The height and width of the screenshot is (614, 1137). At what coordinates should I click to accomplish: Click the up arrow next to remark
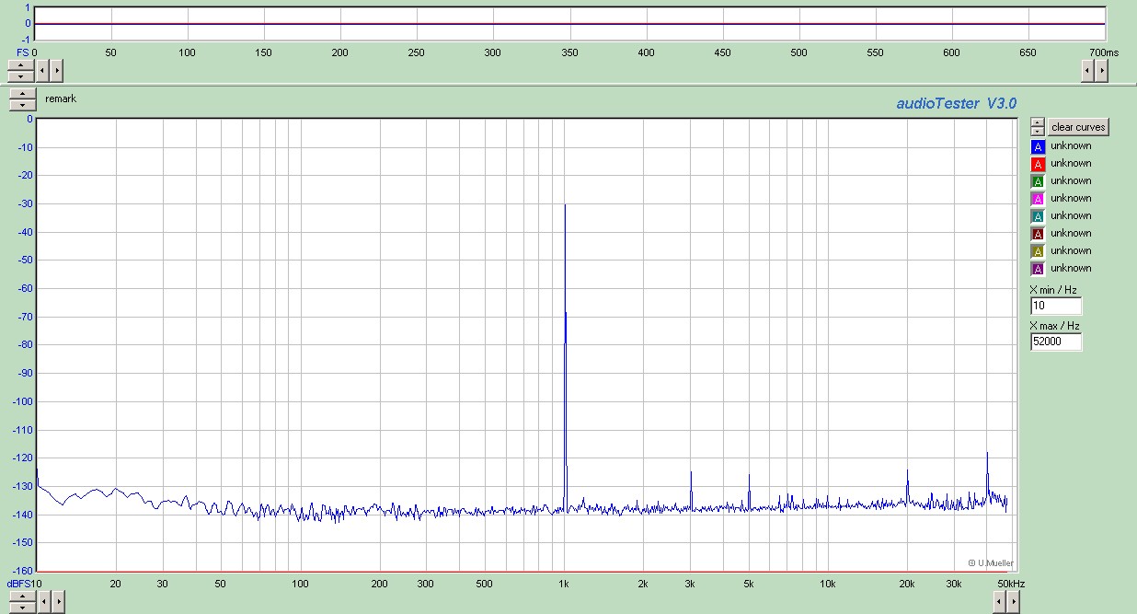(21, 95)
